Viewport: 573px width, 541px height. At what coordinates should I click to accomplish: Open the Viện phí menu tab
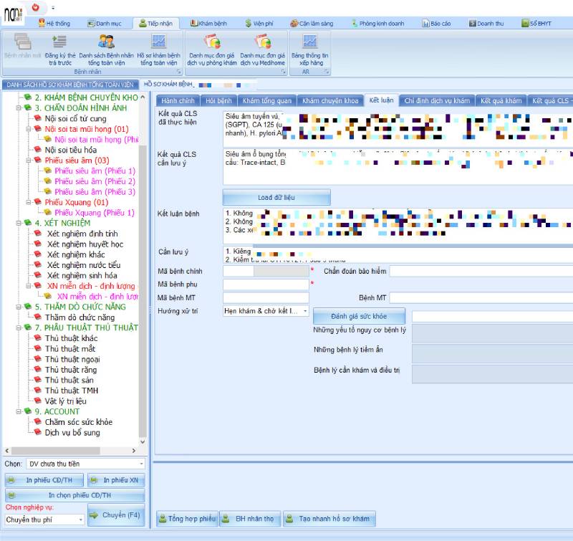(259, 24)
